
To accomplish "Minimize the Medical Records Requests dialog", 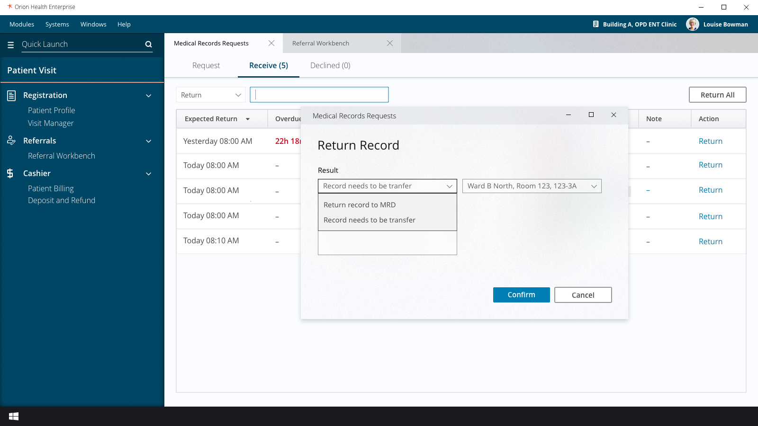I will pos(568,115).
